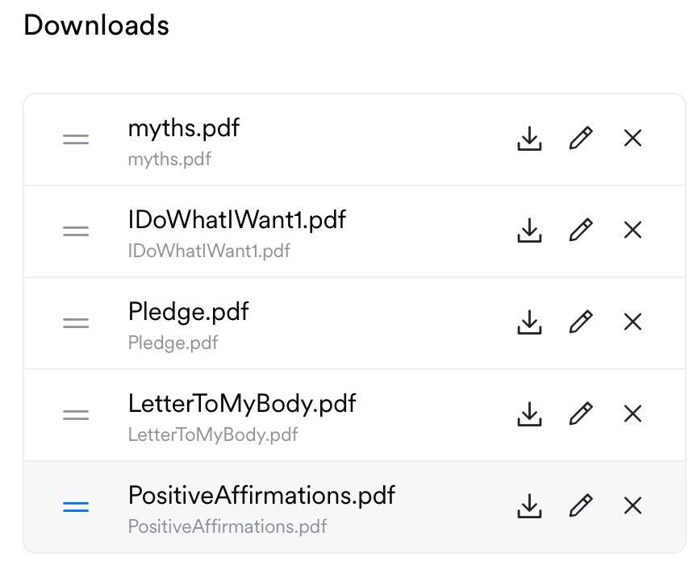The width and height of the screenshot is (697, 561).
Task: Download the PositiveAffirmations.pdf file
Action: [x=529, y=507]
